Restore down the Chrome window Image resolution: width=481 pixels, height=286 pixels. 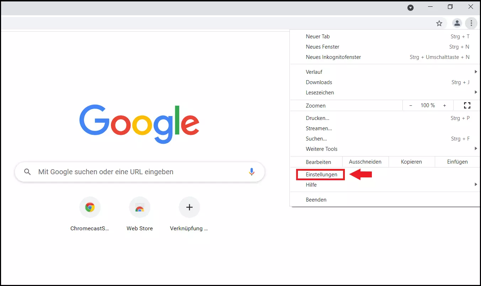pyautogui.click(x=450, y=7)
